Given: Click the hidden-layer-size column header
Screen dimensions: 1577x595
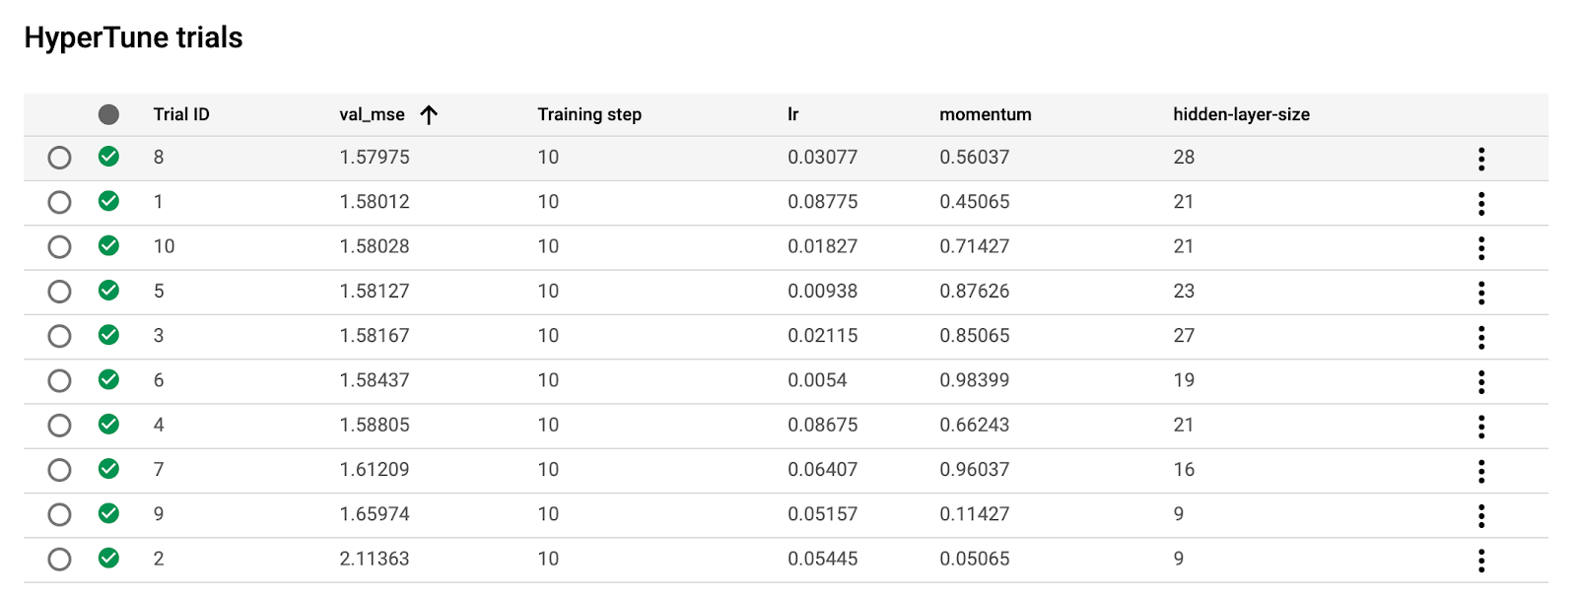Looking at the screenshot, I should [x=1241, y=114].
